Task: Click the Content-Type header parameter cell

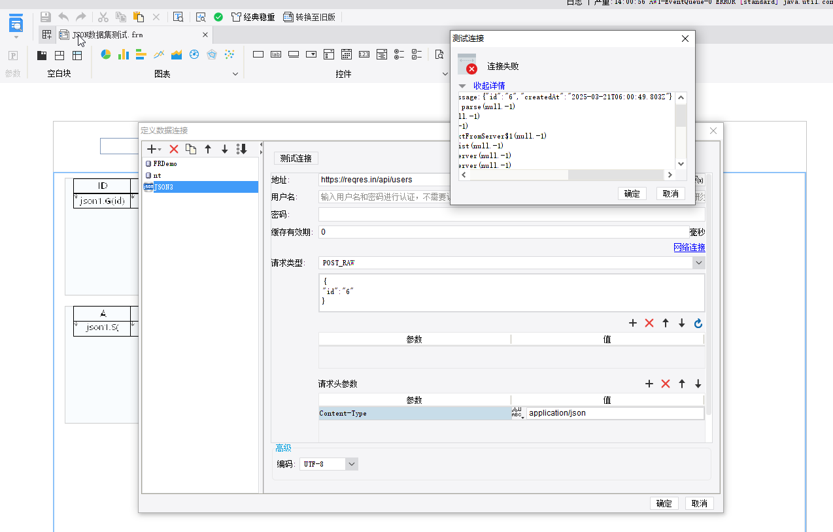Action: click(415, 413)
